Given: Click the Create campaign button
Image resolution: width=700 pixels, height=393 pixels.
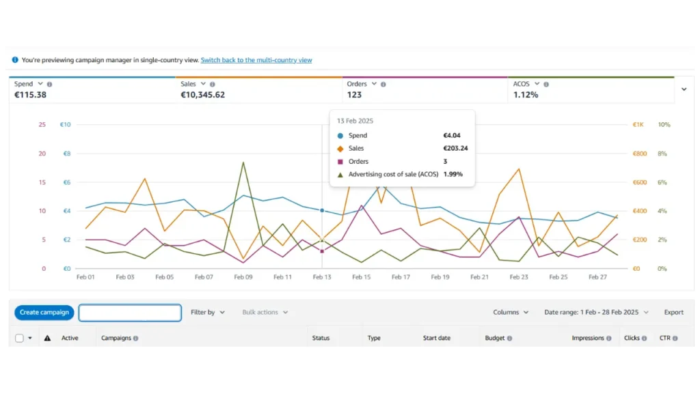Looking at the screenshot, I should click(x=44, y=312).
